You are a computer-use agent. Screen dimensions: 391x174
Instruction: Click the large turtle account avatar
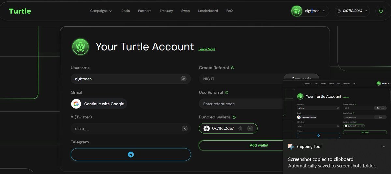coord(80,47)
